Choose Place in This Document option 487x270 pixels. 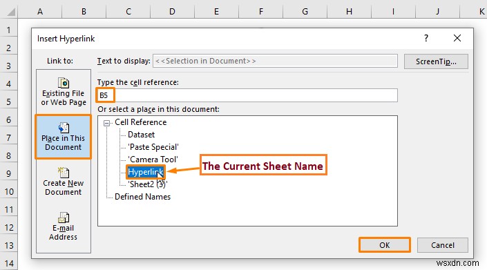(64, 137)
